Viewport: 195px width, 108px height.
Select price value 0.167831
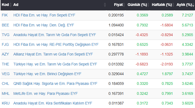click(x=116, y=44)
